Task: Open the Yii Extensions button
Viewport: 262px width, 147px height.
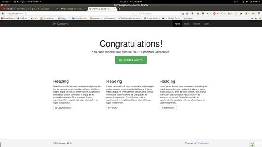Action: pos(168,108)
